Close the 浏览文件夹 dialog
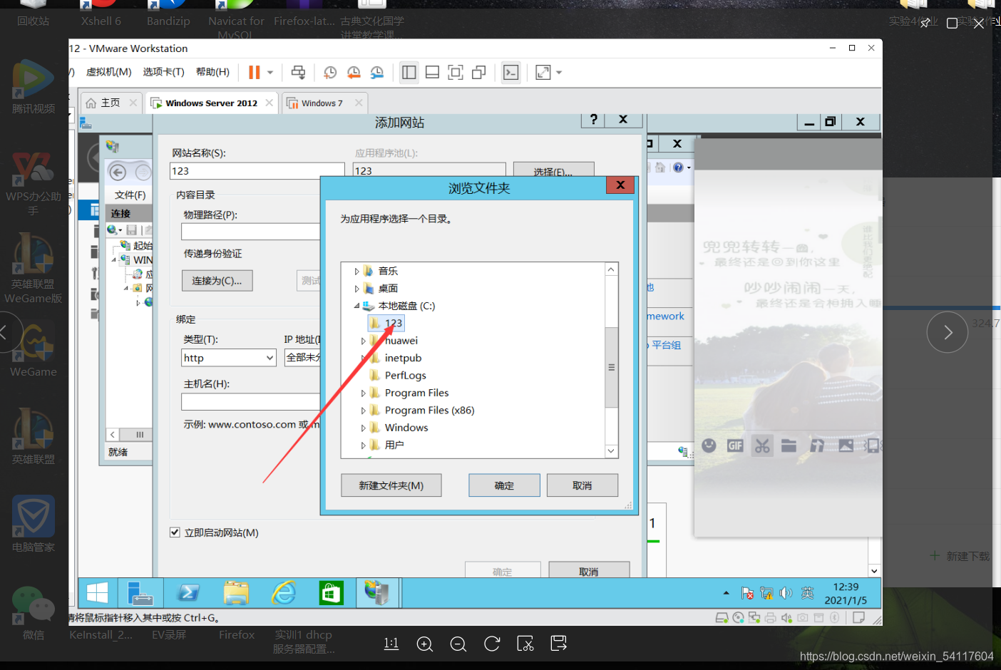1001x670 pixels. tap(620, 185)
